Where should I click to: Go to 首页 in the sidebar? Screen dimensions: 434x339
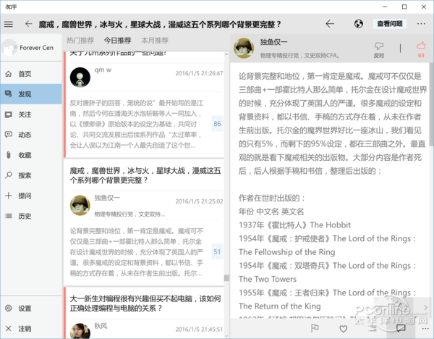(31, 74)
